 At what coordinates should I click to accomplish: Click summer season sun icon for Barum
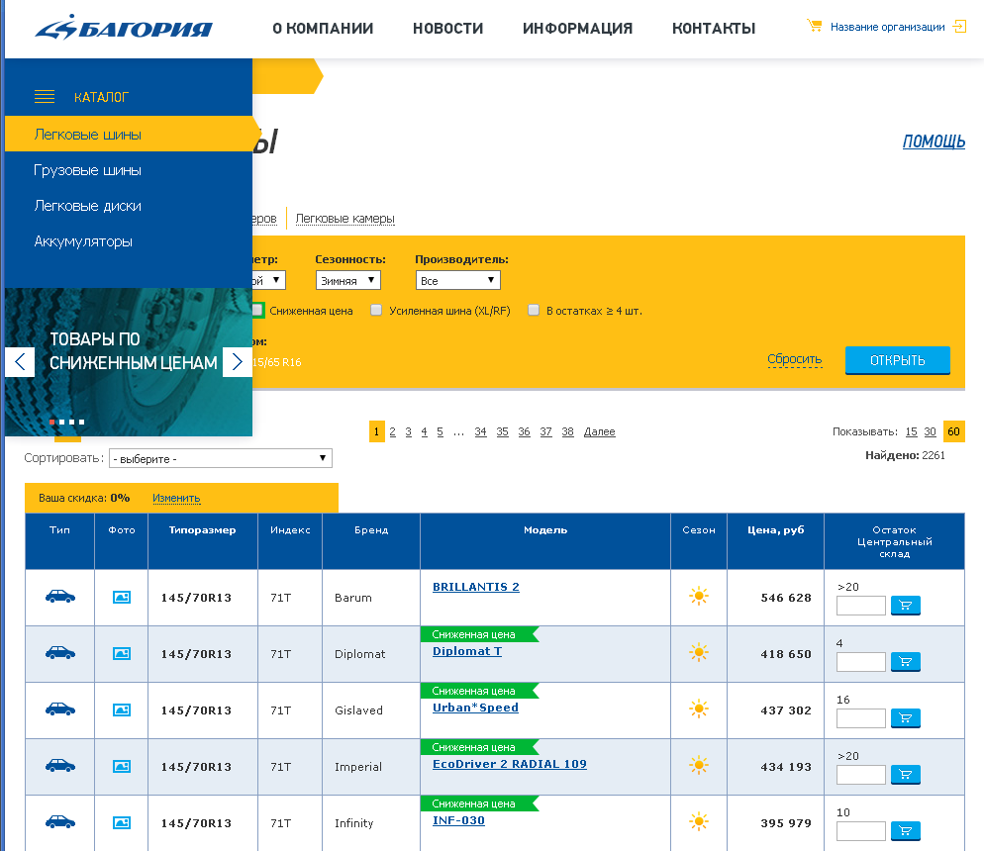699,596
